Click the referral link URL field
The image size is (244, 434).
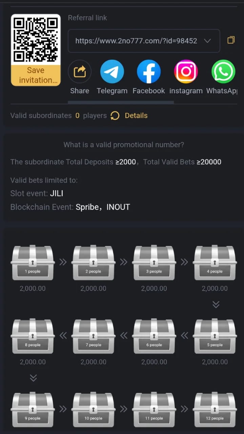click(x=136, y=41)
